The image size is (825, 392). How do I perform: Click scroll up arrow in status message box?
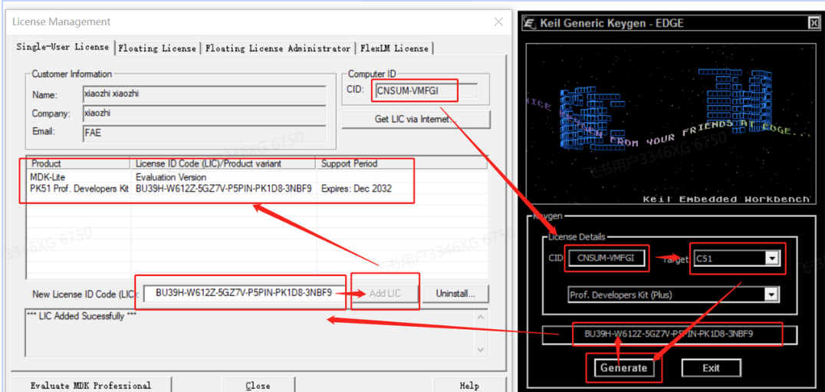(x=480, y=318)
